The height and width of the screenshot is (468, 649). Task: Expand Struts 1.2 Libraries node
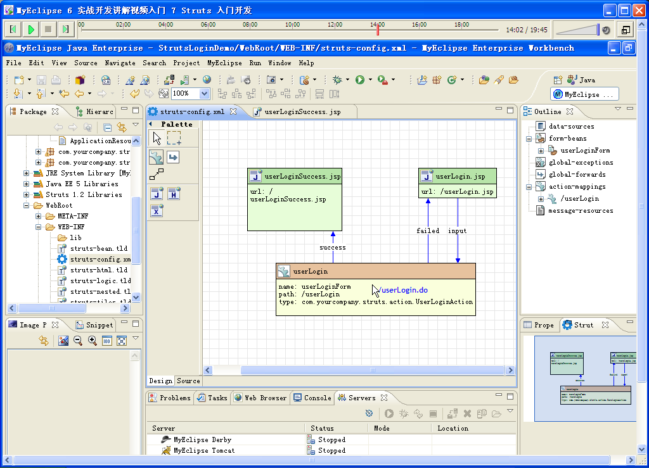27,194
